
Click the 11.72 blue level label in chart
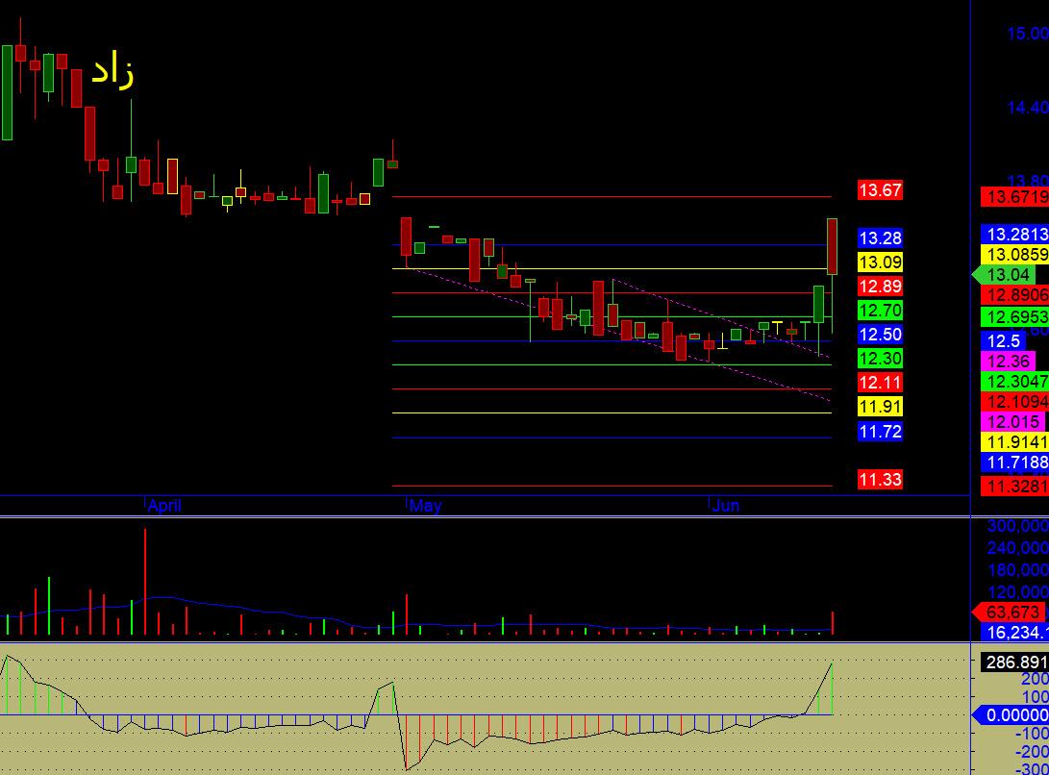point(880,432)
